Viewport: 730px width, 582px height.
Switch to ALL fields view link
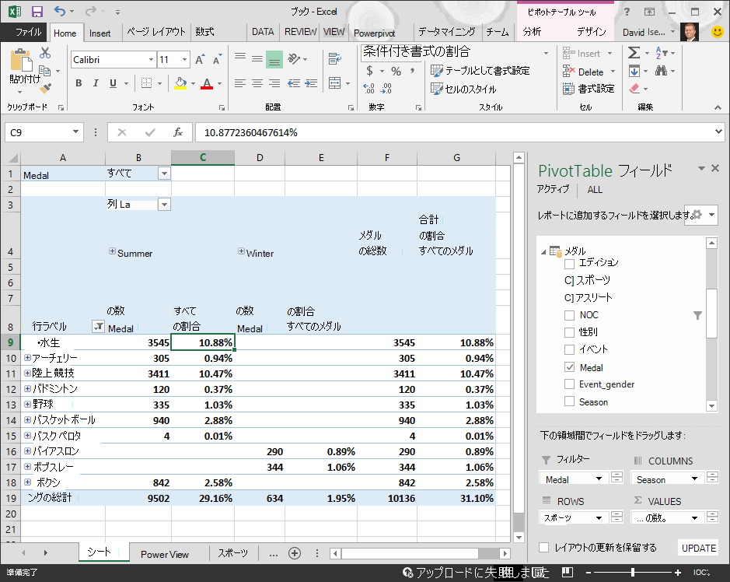595,190
